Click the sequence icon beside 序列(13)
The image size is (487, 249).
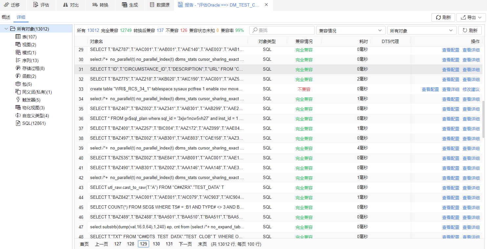coord(18,60)
